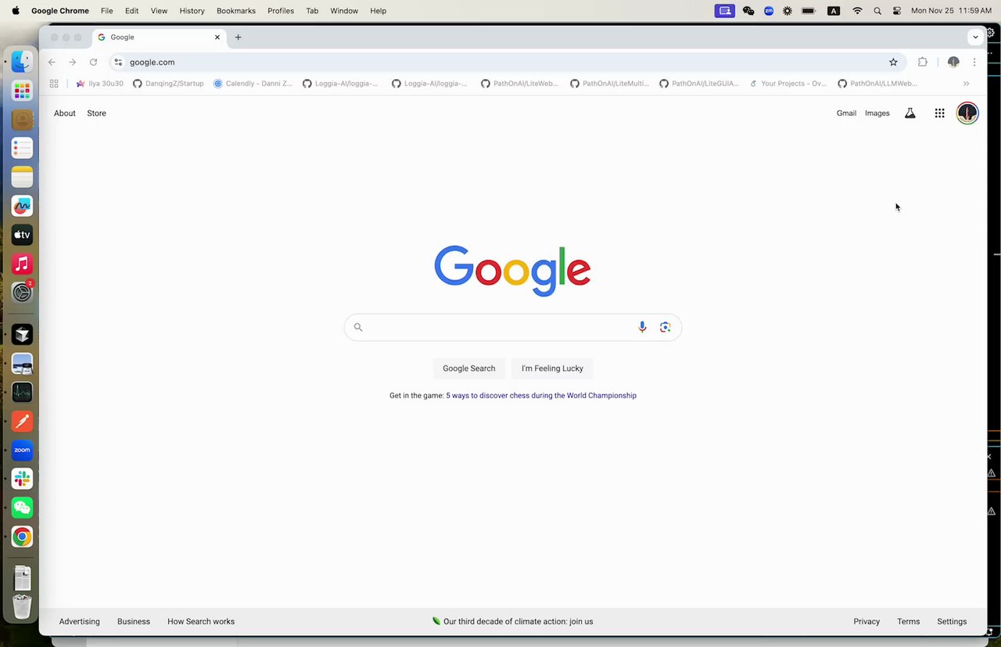
Task: Open the Gmail link
Action: (x=846, y=113)
